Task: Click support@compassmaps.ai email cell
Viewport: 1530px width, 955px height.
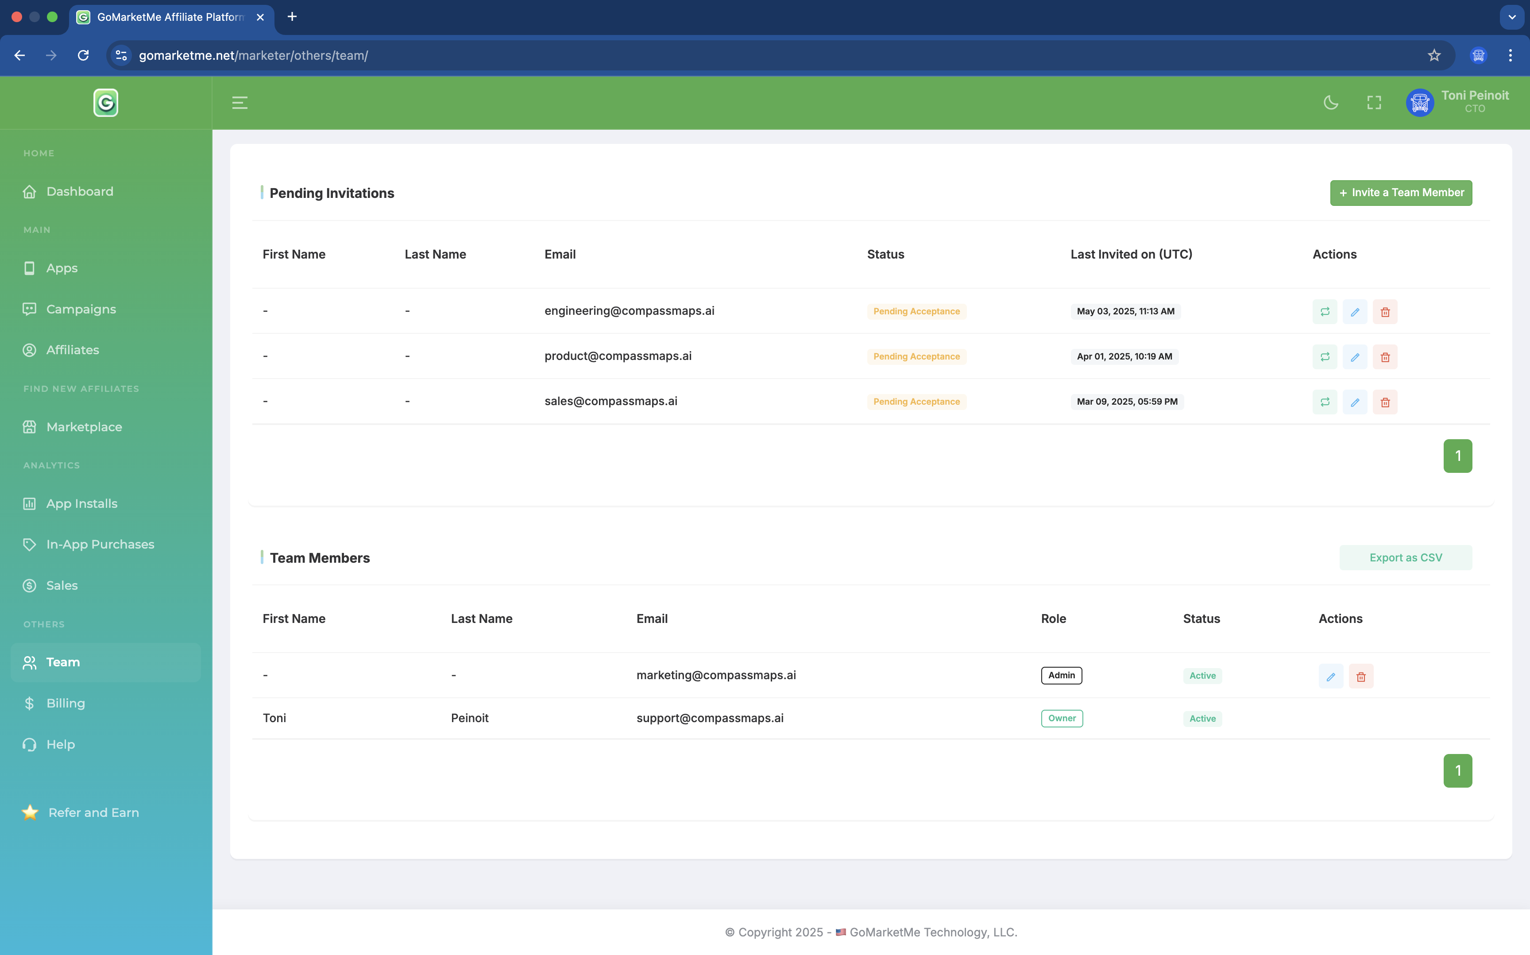Action: 710,718
